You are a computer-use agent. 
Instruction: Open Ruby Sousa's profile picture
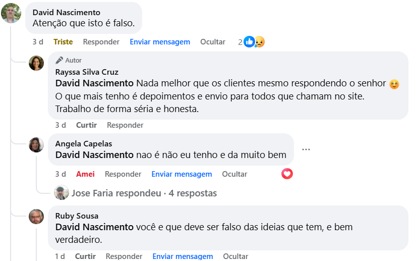[x=36, y=217]
